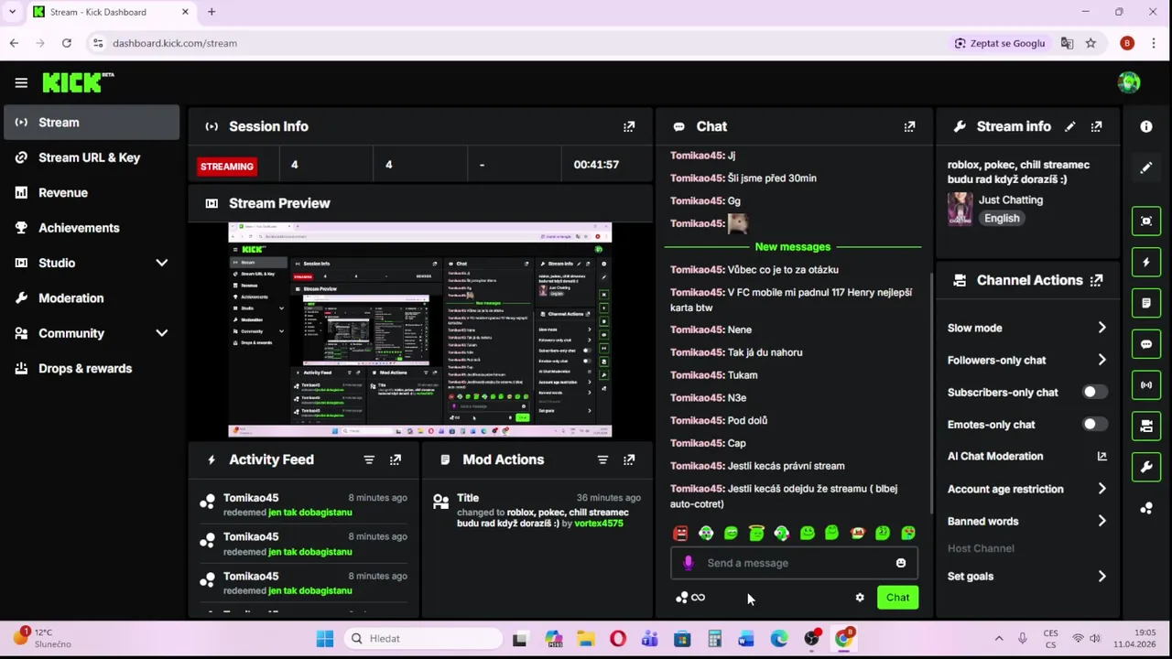
Task: Edit stream info with pencil in header
Action: click(x=1070, y=126)
